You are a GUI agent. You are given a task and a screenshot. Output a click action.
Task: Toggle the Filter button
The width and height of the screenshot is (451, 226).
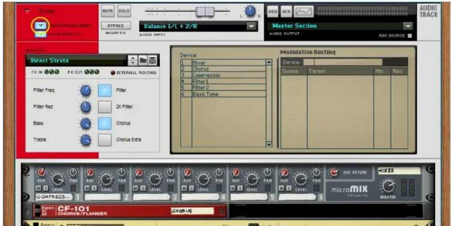[105, 90]
